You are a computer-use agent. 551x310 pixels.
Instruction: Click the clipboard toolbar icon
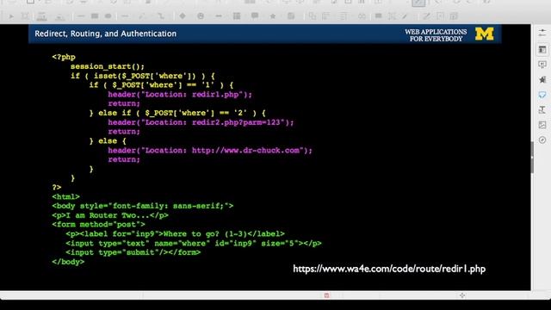pos(291,15)
